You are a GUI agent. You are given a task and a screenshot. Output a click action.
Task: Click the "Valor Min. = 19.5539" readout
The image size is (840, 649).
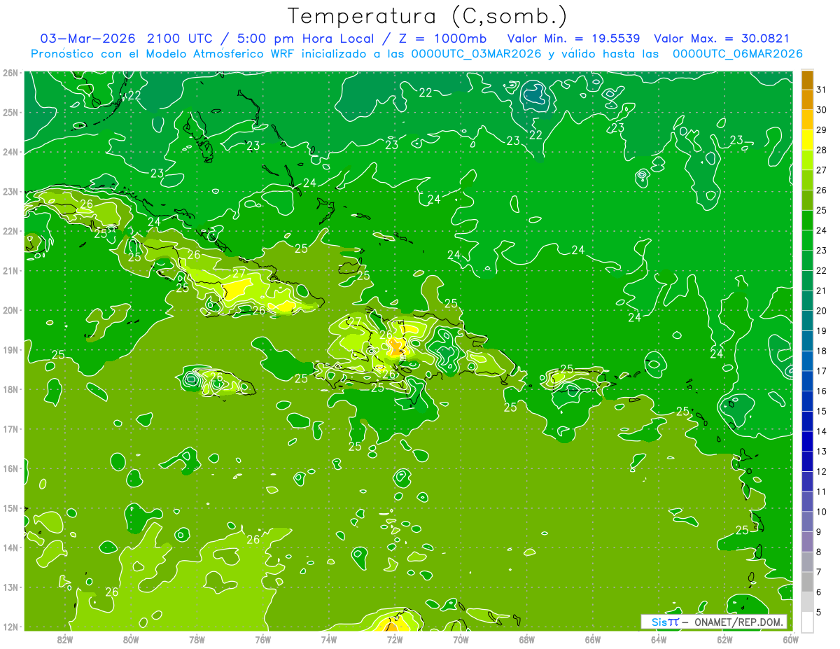click(573, 39)
